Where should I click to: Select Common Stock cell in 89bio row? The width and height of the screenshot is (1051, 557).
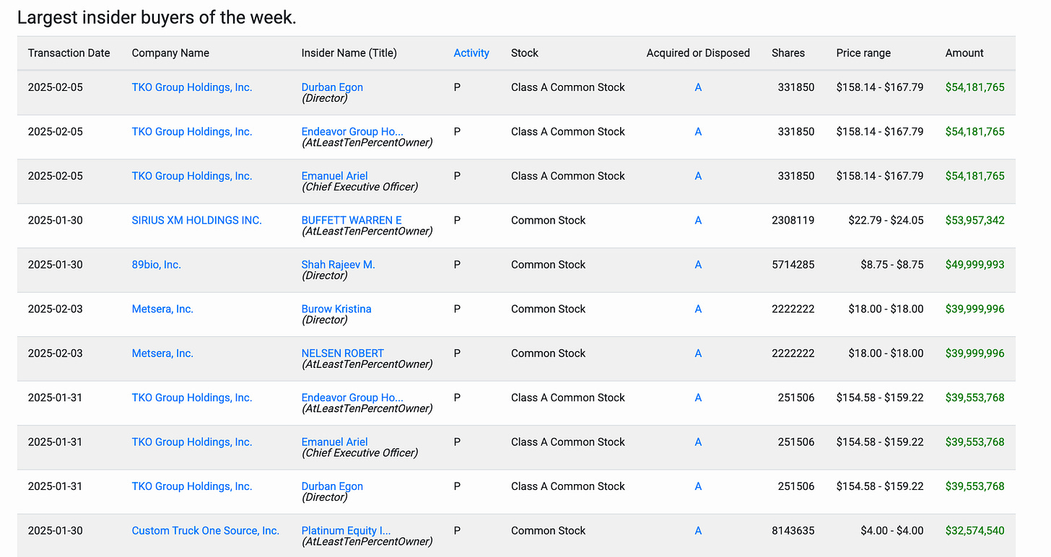(548, 265)
